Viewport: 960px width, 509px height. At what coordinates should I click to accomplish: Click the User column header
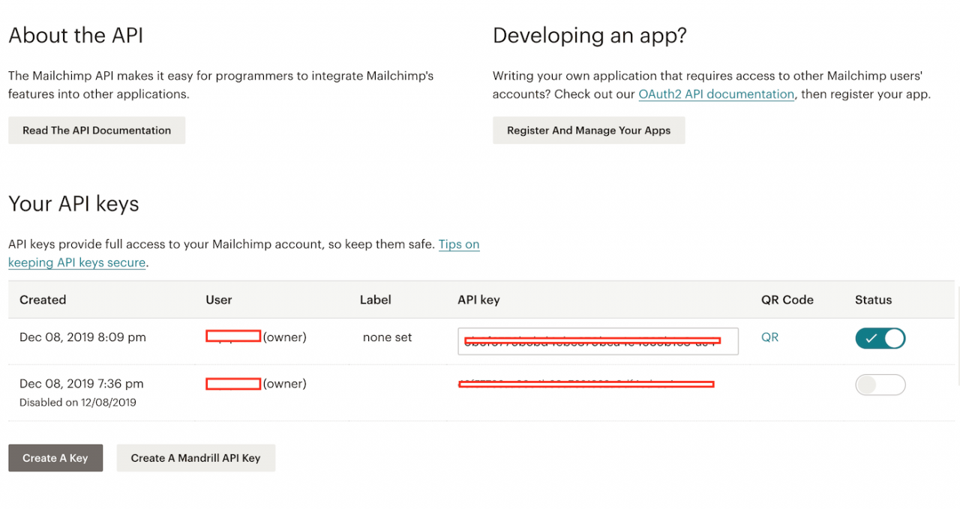pyautogui.click(x=219, y=300)
